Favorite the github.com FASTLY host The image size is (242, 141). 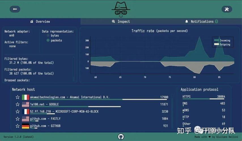18,119
